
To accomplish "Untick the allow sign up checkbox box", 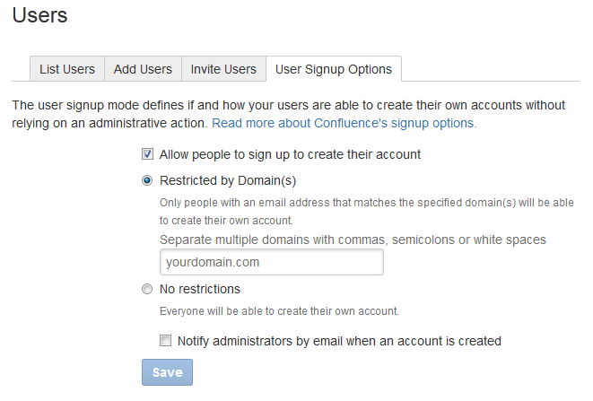I will click(148, 154).
